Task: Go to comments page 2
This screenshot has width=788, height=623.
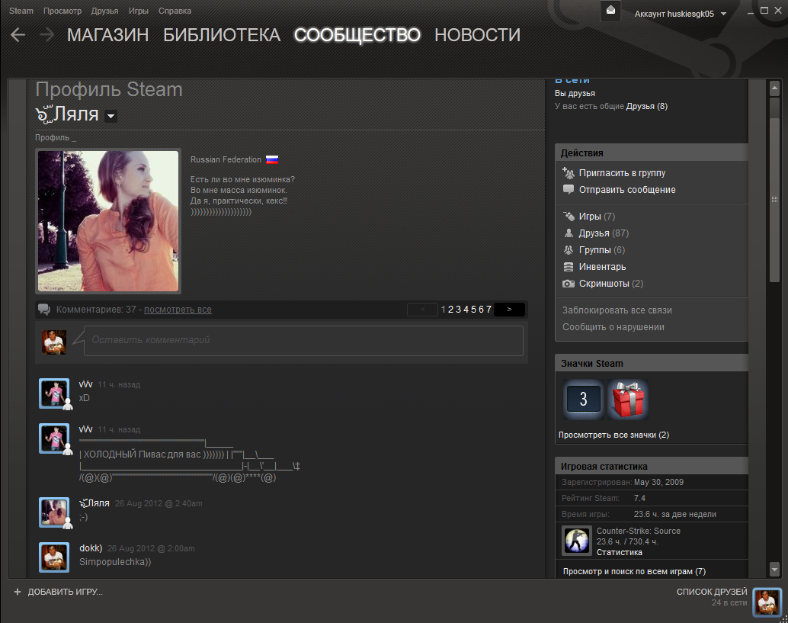Action: (451, 310)
